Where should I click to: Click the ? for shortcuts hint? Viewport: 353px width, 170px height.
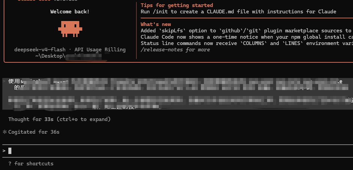[31, 163]
